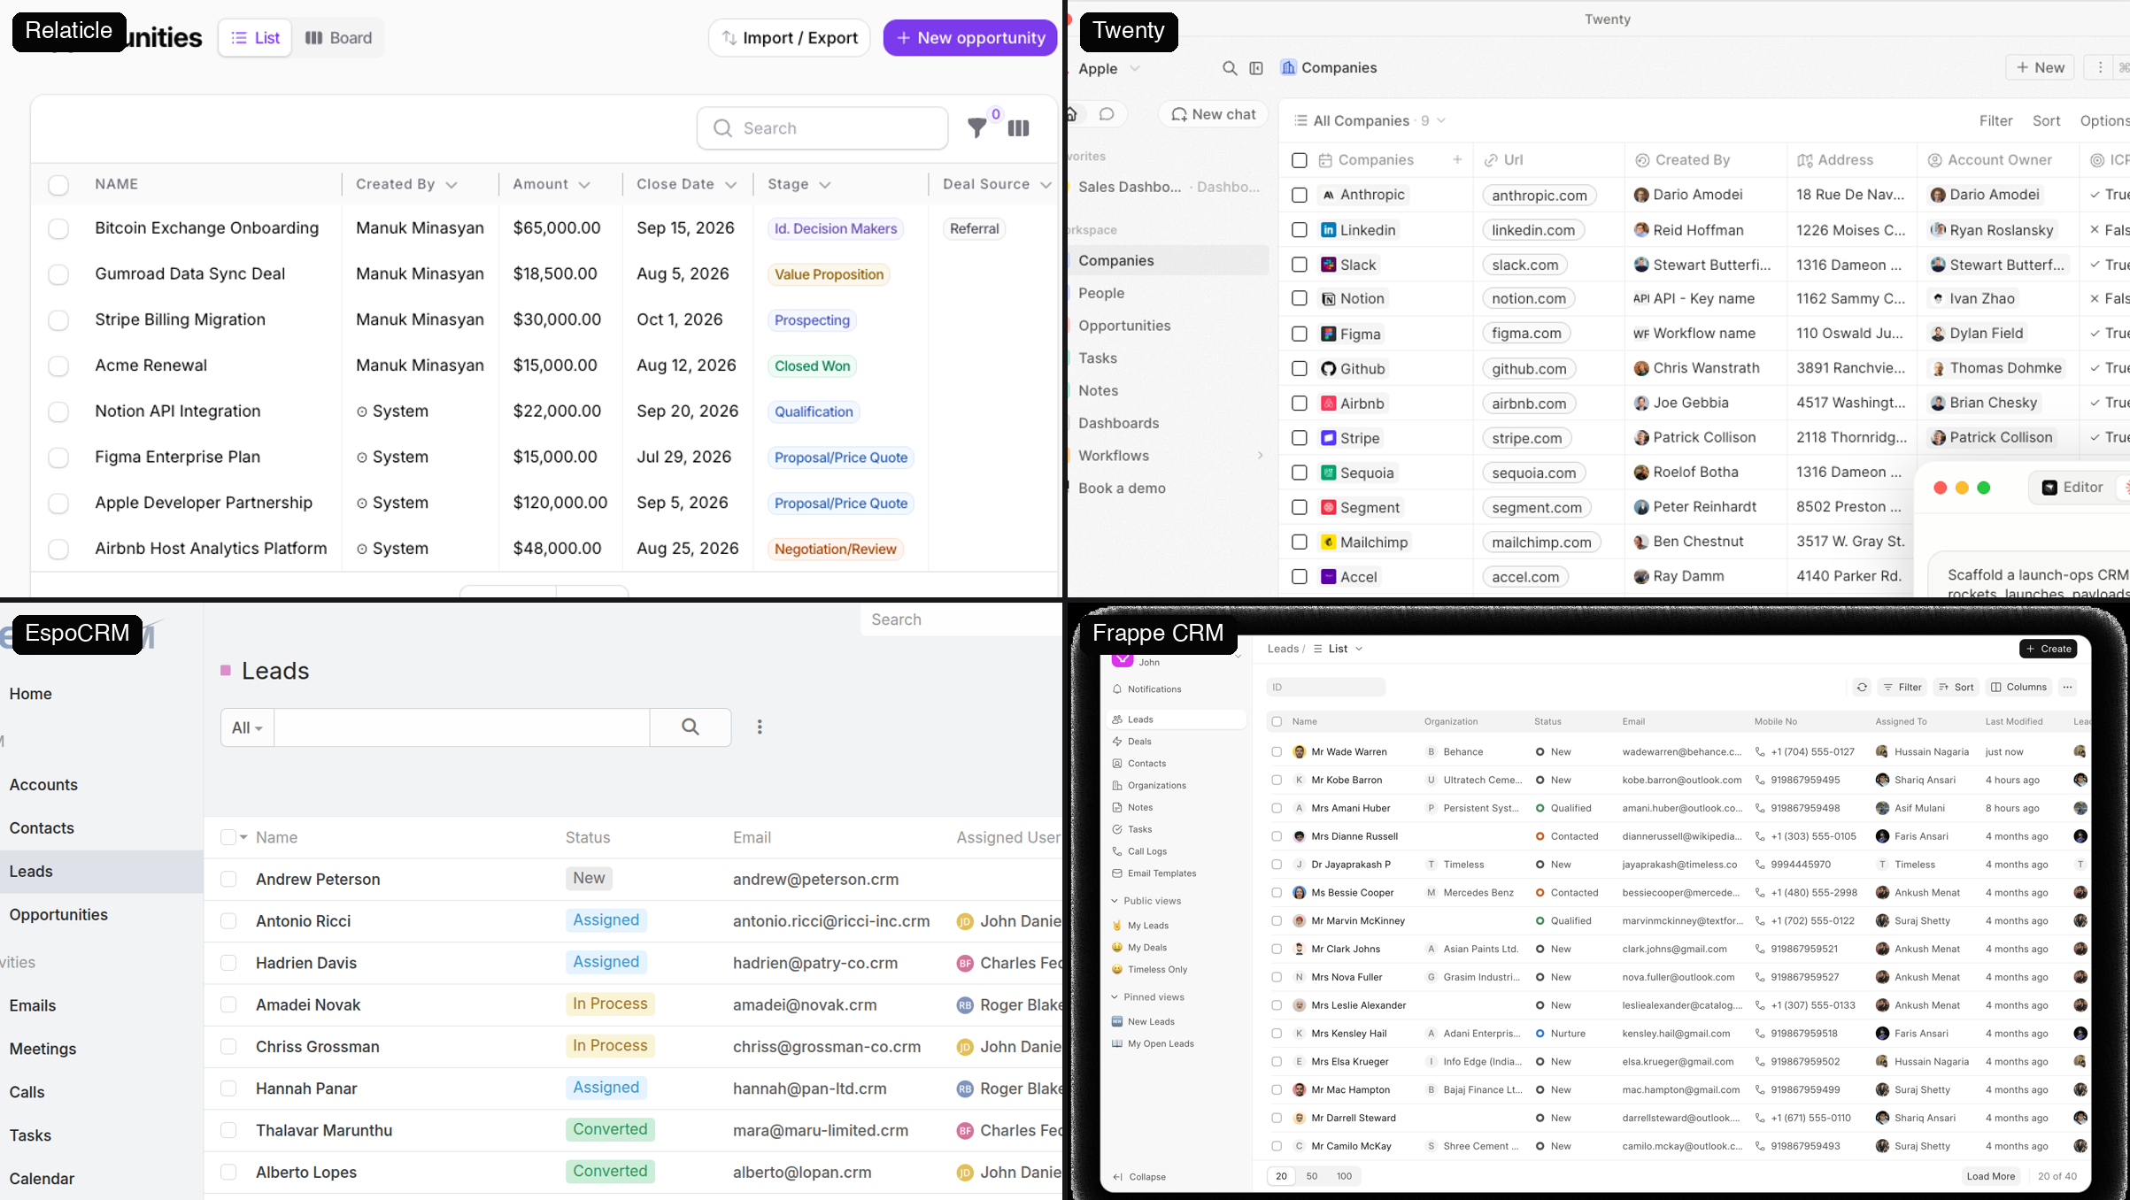Screen dimensions: 2130x1200
Task: Click the Collapse sidebar control in Frappe CRM
Action: point(1139,1177)
